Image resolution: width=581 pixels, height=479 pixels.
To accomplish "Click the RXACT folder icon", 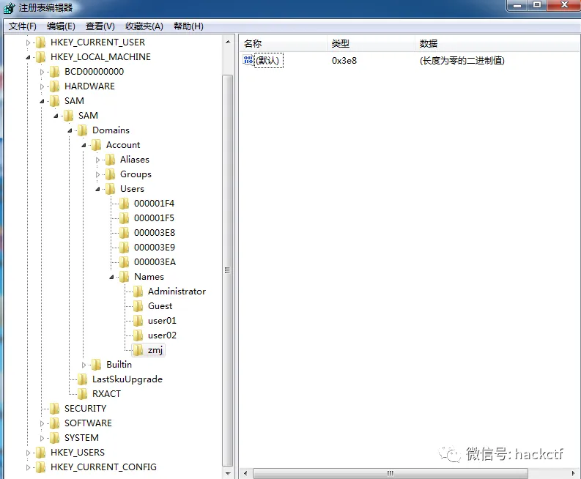I will pos(82,394).
